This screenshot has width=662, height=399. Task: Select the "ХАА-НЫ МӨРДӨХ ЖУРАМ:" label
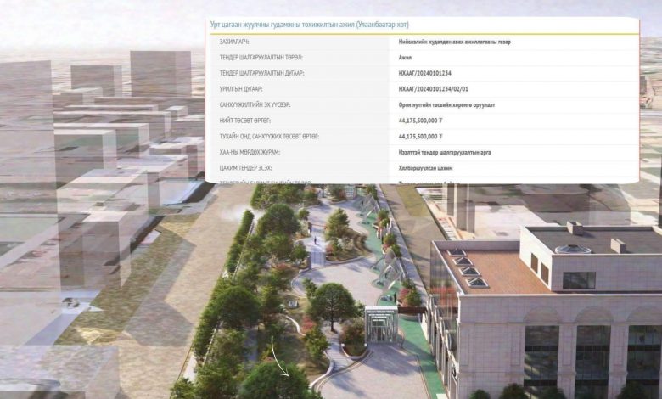coord(250,153)
